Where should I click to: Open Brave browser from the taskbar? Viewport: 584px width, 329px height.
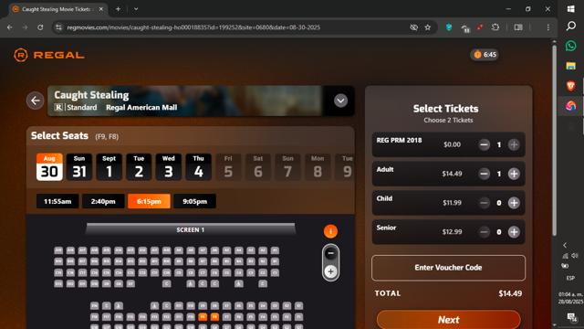pos(570,86)
